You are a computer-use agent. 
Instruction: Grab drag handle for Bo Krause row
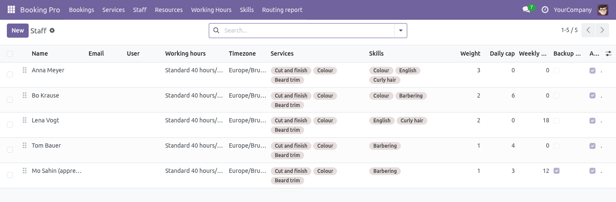[24, 95]
